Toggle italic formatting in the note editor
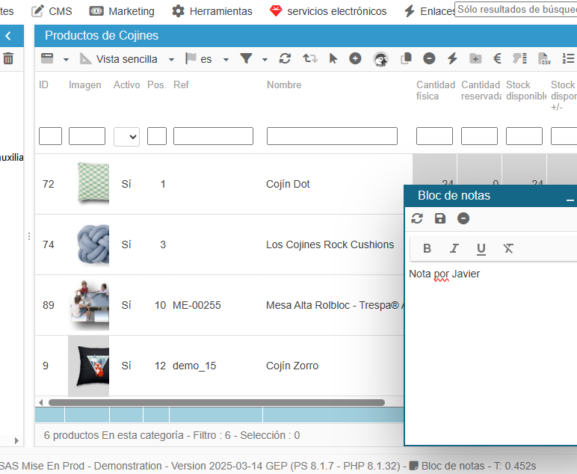Image resolution: width=577 pixels, height=474 pixels. [454, 248]
